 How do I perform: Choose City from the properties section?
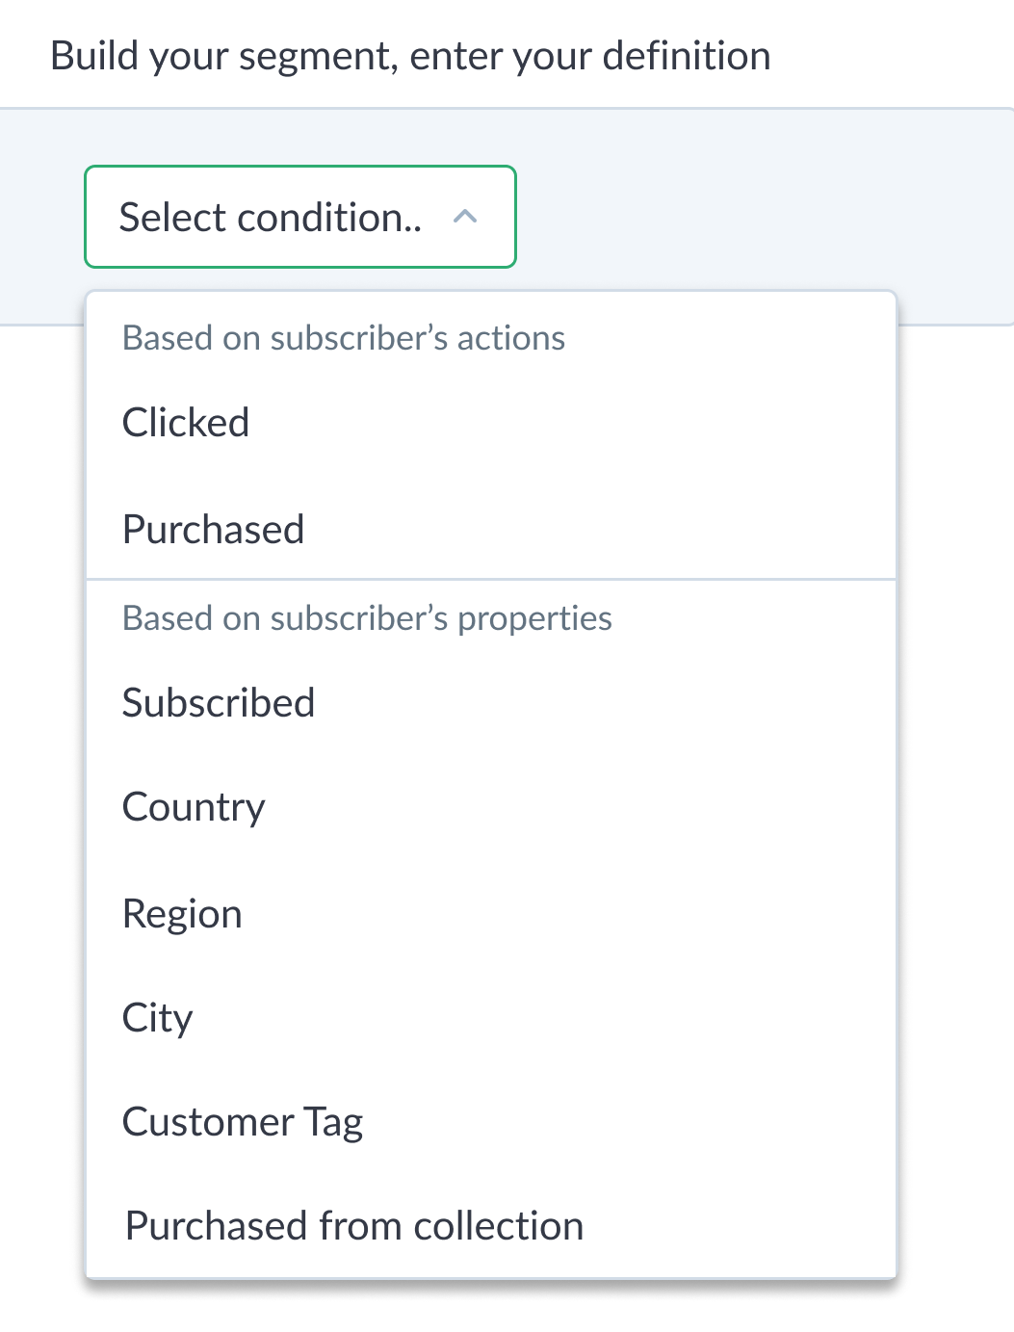tap(157, 1018)
